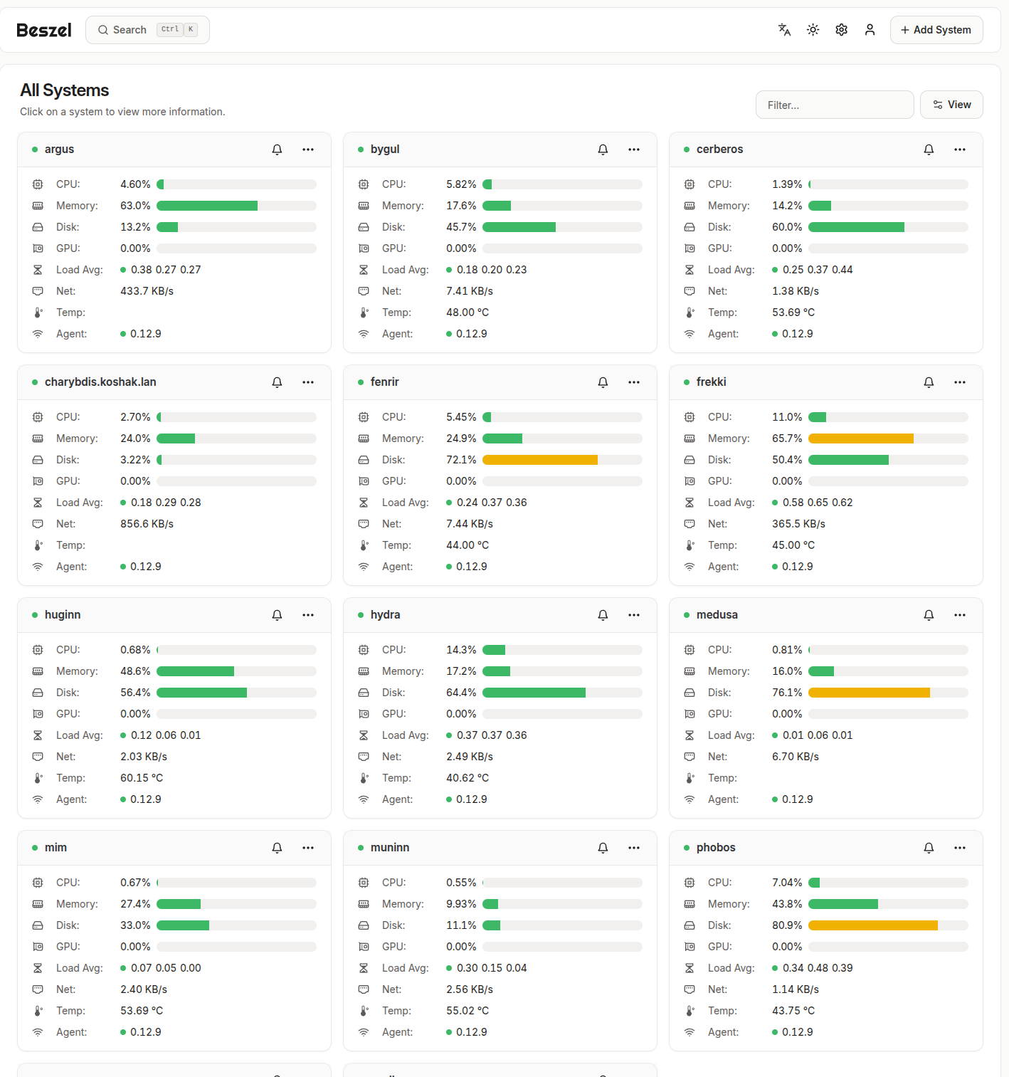Open the View options dropdown
Image resolution: width=1009 pixels, height=1077 pixels.
click(x=951, y=105)
